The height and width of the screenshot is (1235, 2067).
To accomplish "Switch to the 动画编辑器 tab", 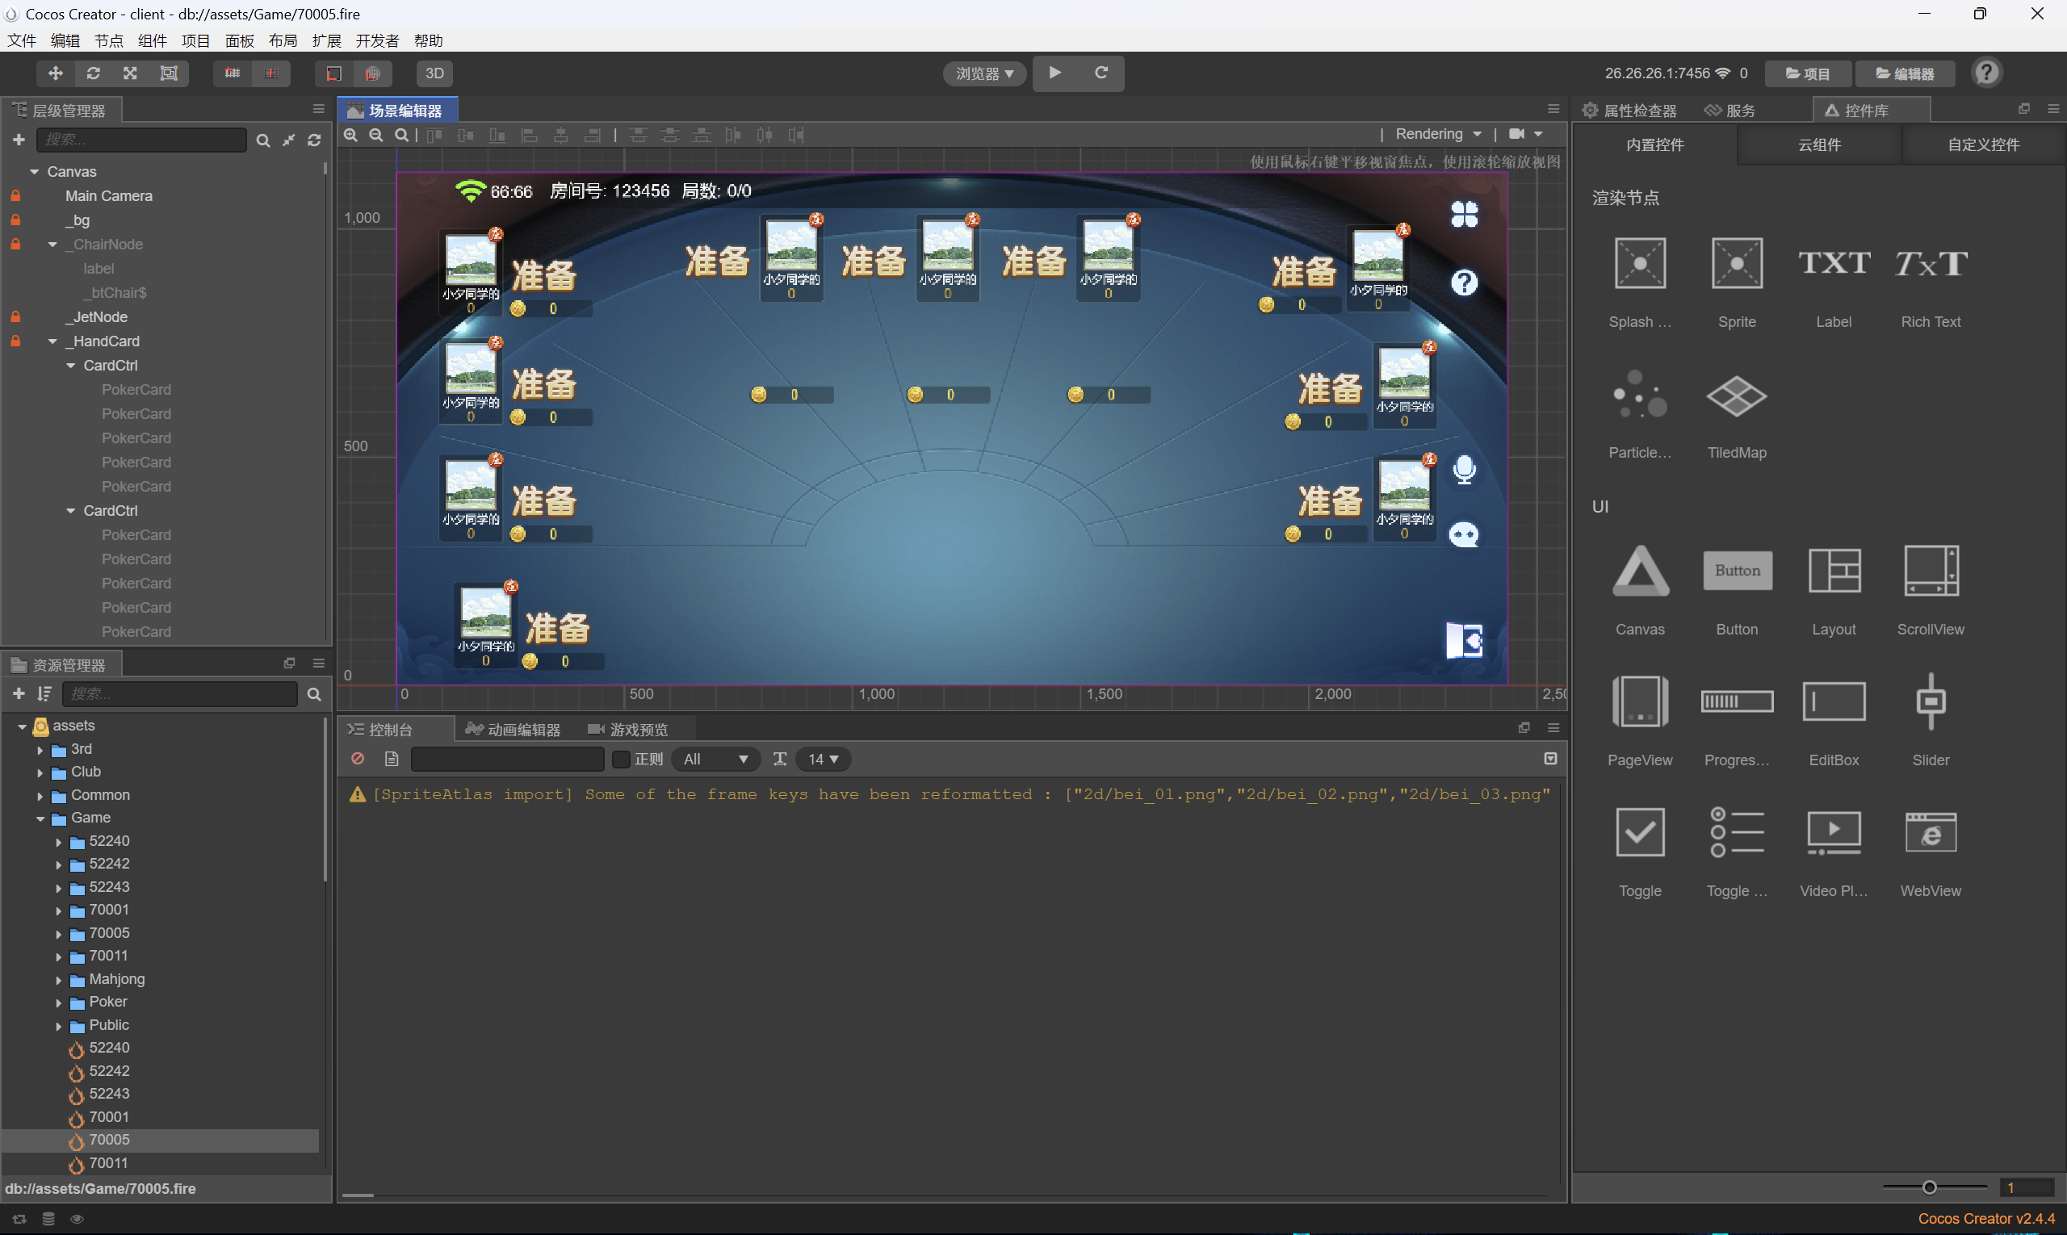I will [514, 730].
